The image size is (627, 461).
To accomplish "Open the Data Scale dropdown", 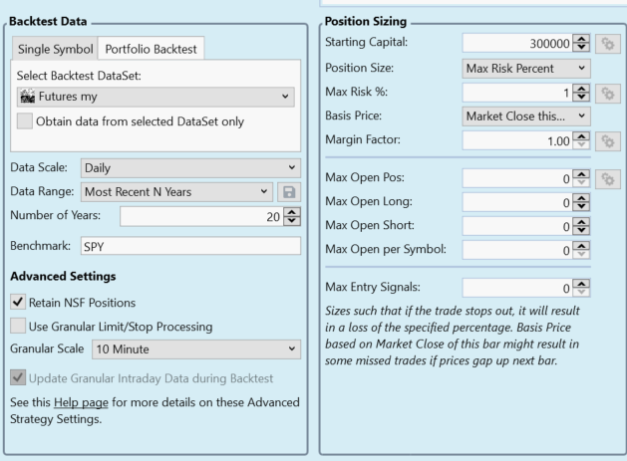I will (x=191, y=166).
